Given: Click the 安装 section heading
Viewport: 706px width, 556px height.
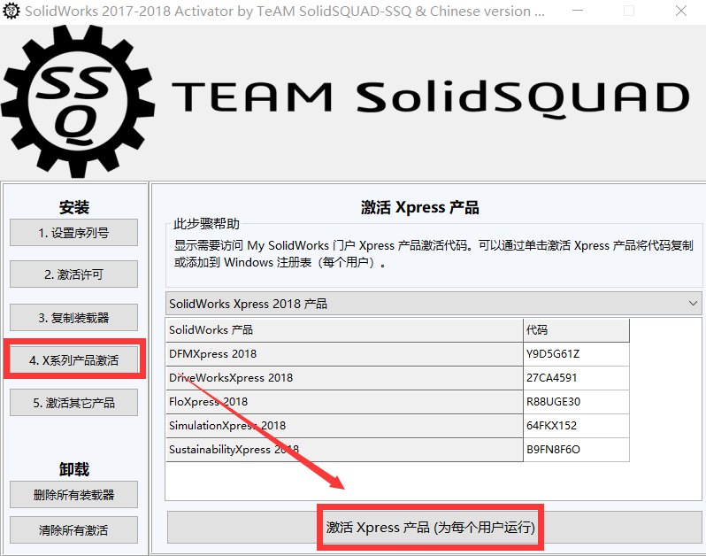Looking at the screenshot, I should pos(74,207).
